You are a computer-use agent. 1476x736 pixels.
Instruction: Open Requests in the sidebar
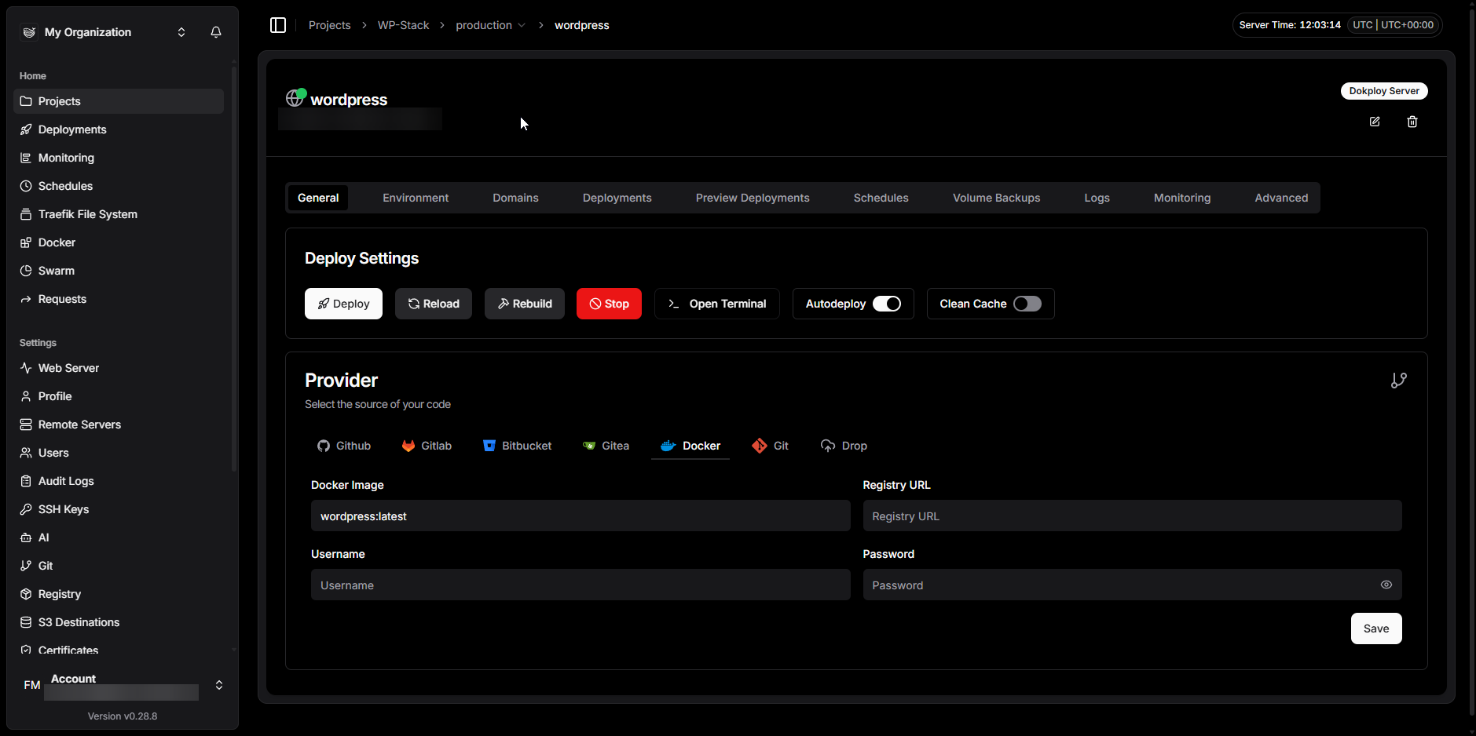tap(119, 299)
